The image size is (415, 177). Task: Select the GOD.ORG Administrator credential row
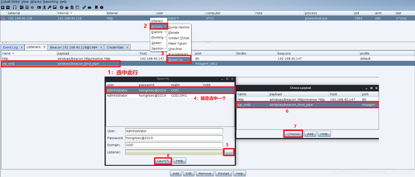coord(170,96)
